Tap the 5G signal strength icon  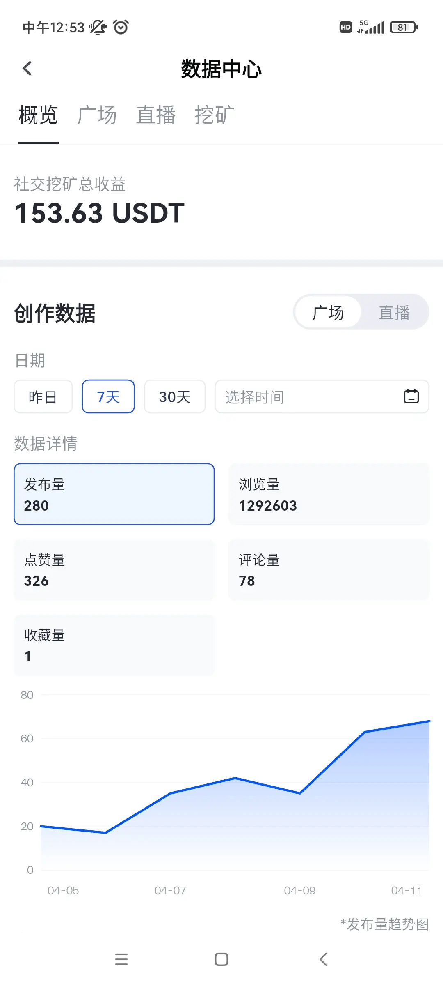(370, 27)
